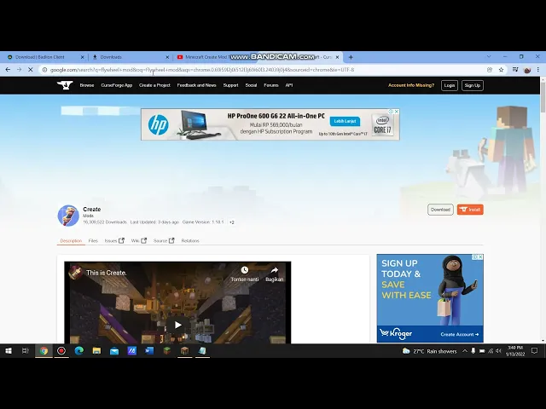Click the Minecraft grass block taskbar icon
The image size is (546, 409).
tap(167, 351)
